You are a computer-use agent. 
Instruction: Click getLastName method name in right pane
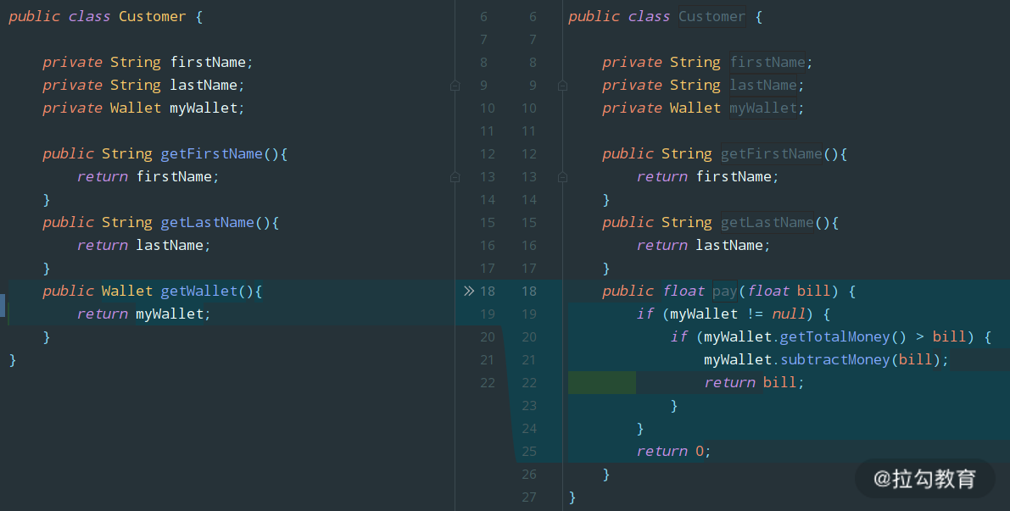[767, 223]
